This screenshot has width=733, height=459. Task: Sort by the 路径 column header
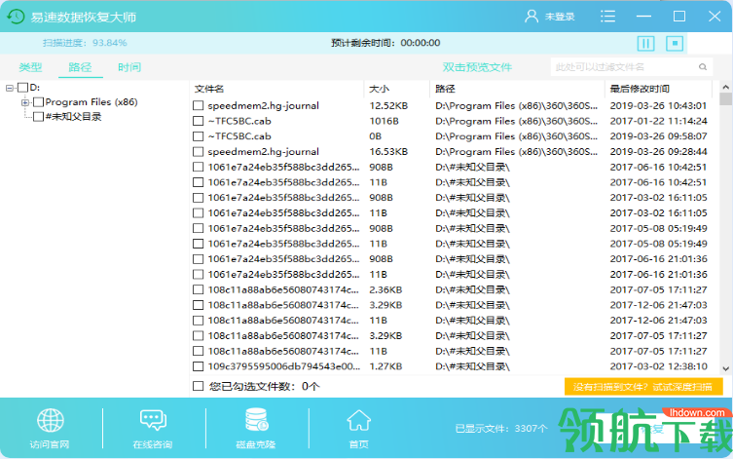tap(445, 89)
